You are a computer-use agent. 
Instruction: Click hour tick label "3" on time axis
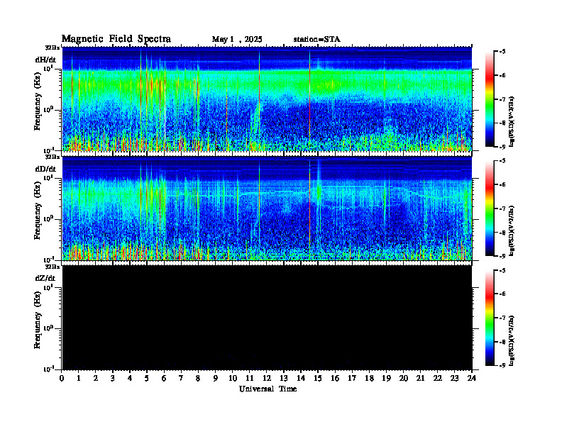tap(113, 379)
